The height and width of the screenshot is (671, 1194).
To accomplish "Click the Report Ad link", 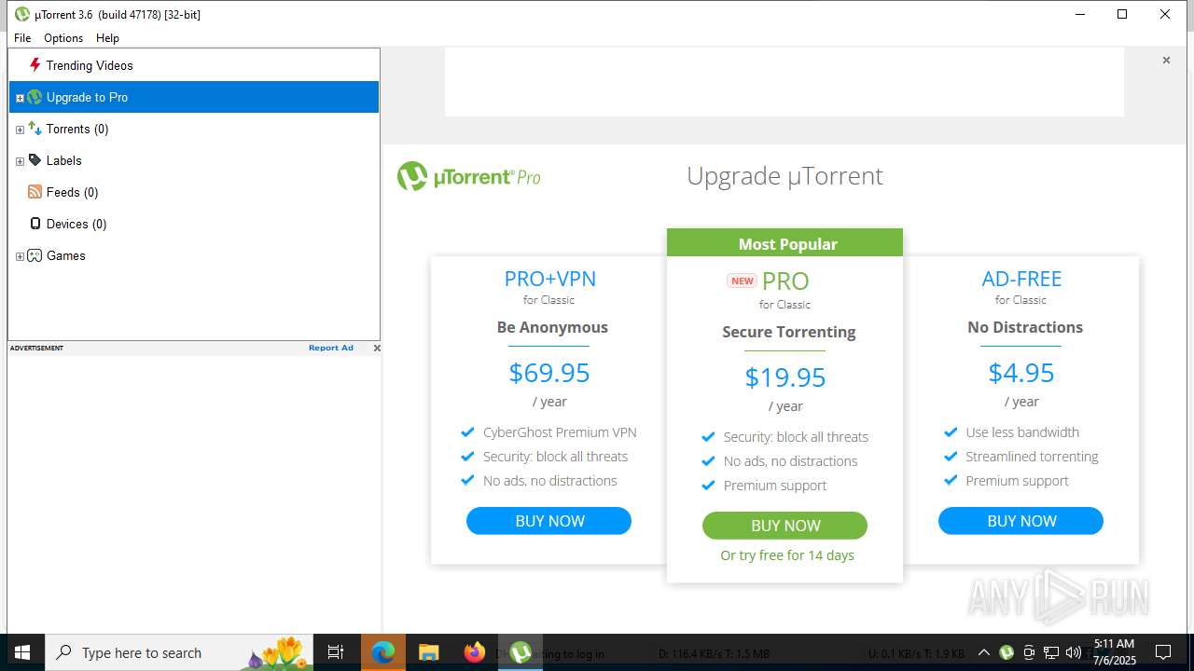I will pos(331,348).
